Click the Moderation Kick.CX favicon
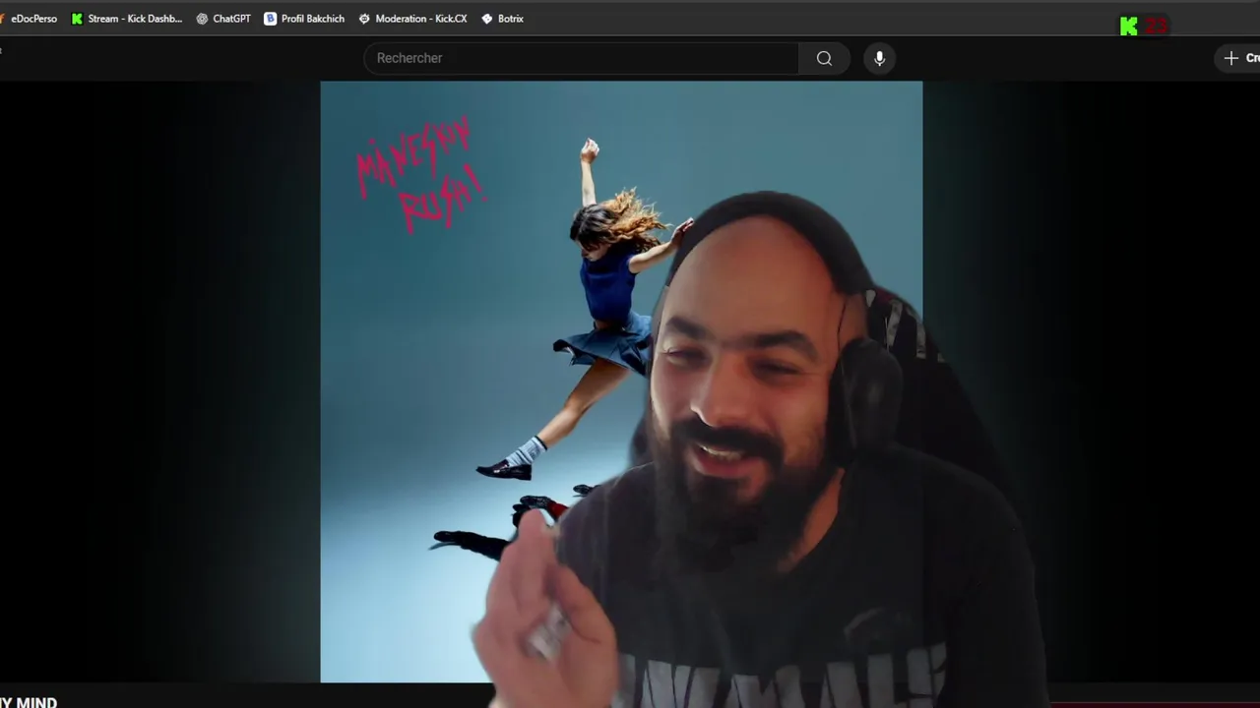The image size is (1260, 708). 364,19
